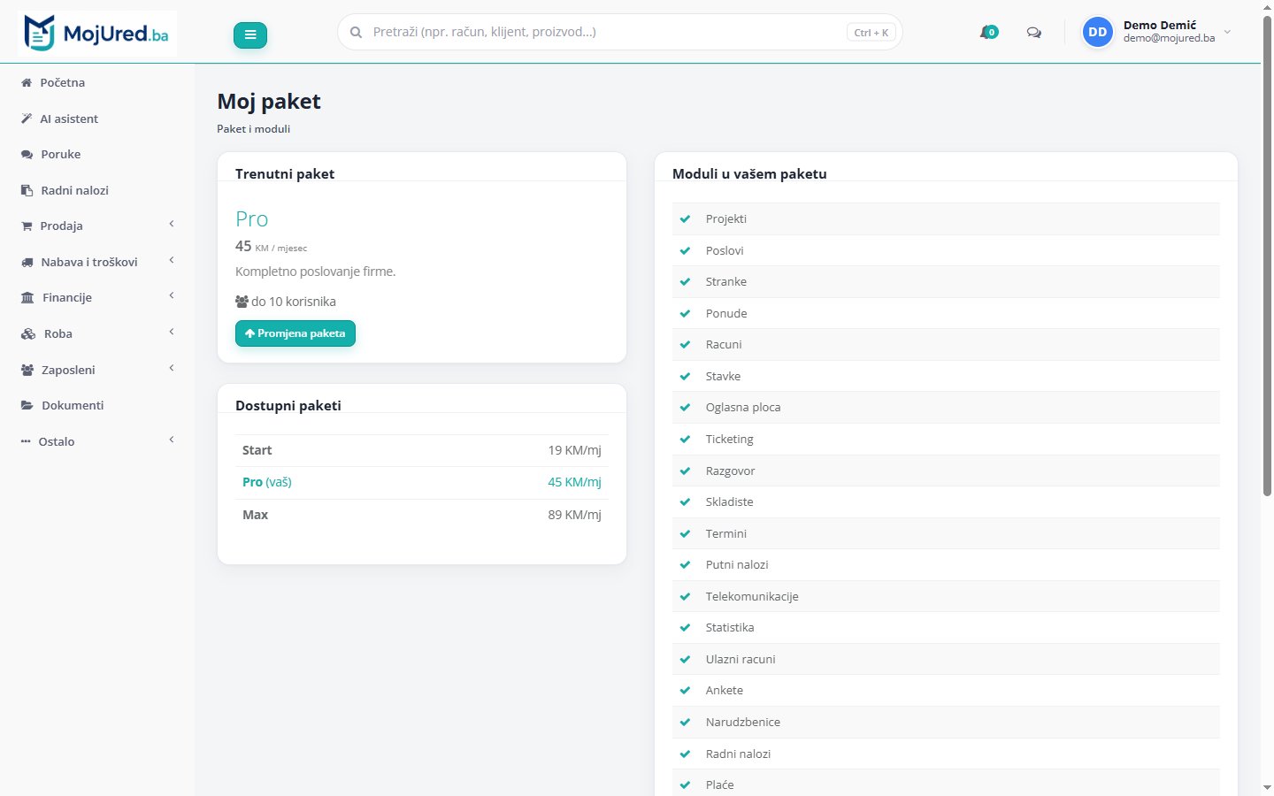Image resolution: width=1274 pixels, height=796 pixels.
Task: Click the Poruke comments icon in sidebar
Action: 27,155
